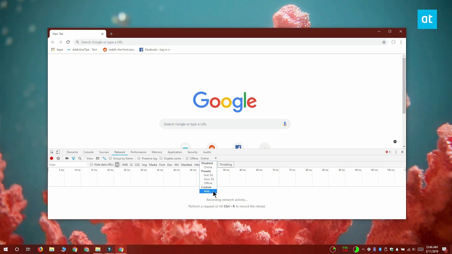Tick the Hide data URLs checkbox
This screenshot has height=254, width=452.
[91, 165]
